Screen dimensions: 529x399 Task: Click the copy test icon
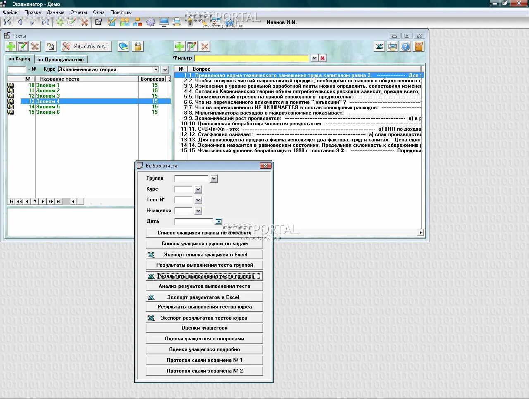pyautogui.click(x=50, y=46)
